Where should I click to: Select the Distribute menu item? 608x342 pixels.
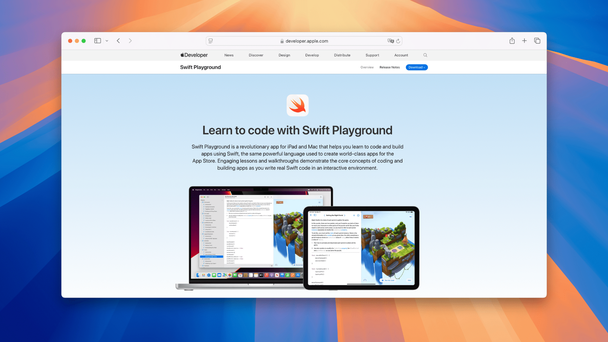coord(342,55)
